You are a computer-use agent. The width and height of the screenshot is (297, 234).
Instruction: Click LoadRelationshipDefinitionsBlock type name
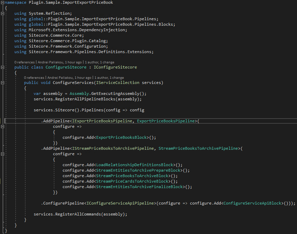(x=135, y=165)
